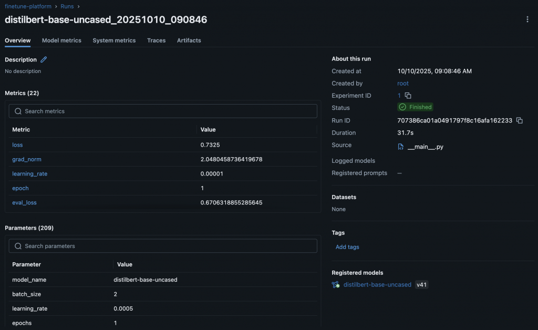Focus the Search parameters field
The height and width of the screenshot is (330, 538).
[163, 246]
